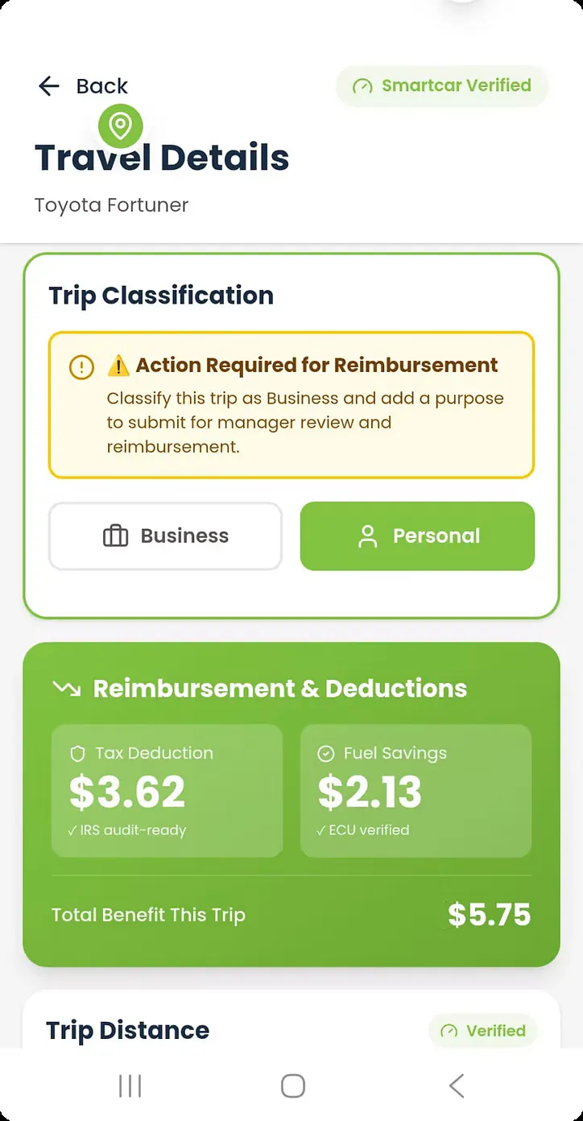Tap the warning circle icon in alert
Screen dimensions: 583x1121
point(81,367)
